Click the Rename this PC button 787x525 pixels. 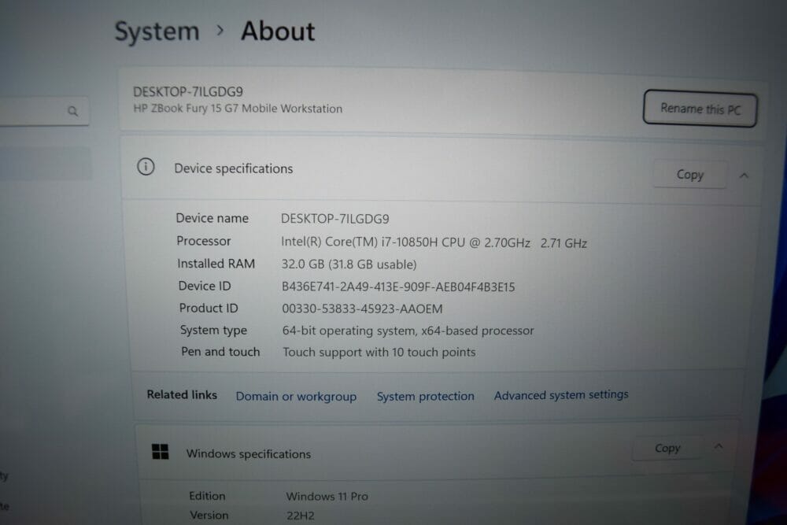[x=700, y=109]
